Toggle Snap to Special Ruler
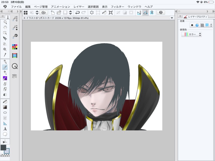Image resolution: width=215 pixels, height=161 pixels. 145,13
